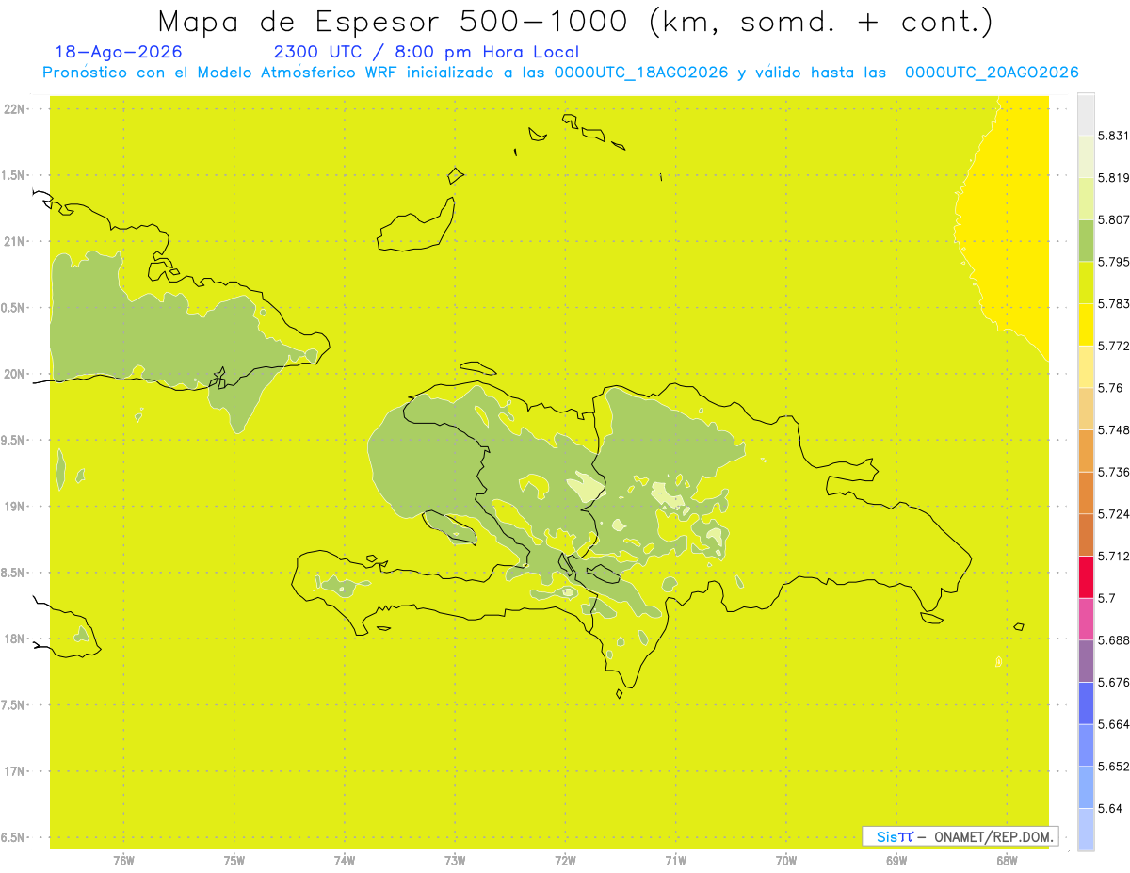Click the latitude label '18N'
The width and height of the screenshot is (1130, 873).
pyautogui.click(x=15, y=639)
